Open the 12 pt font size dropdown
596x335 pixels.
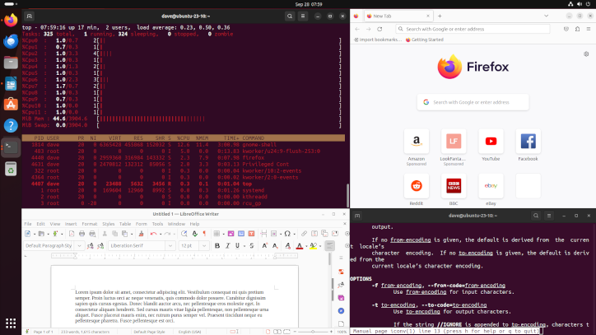pos(206,245)
